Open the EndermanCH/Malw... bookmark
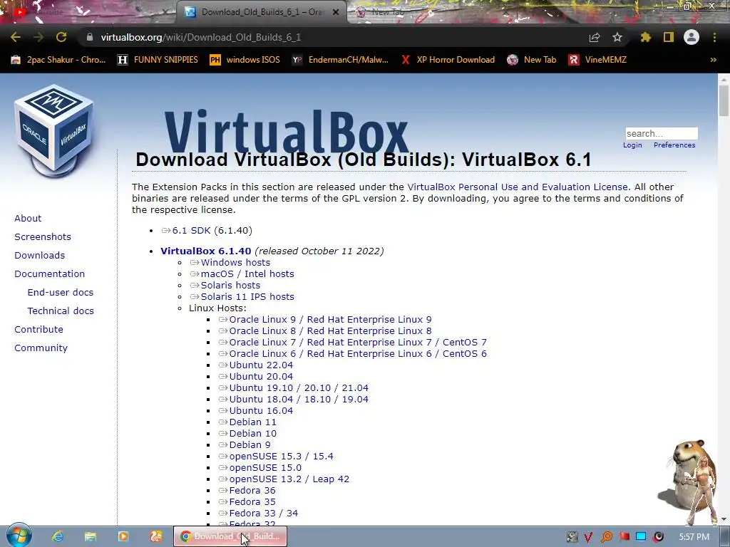This screenshot has height=547, width=730. (340, 60)
